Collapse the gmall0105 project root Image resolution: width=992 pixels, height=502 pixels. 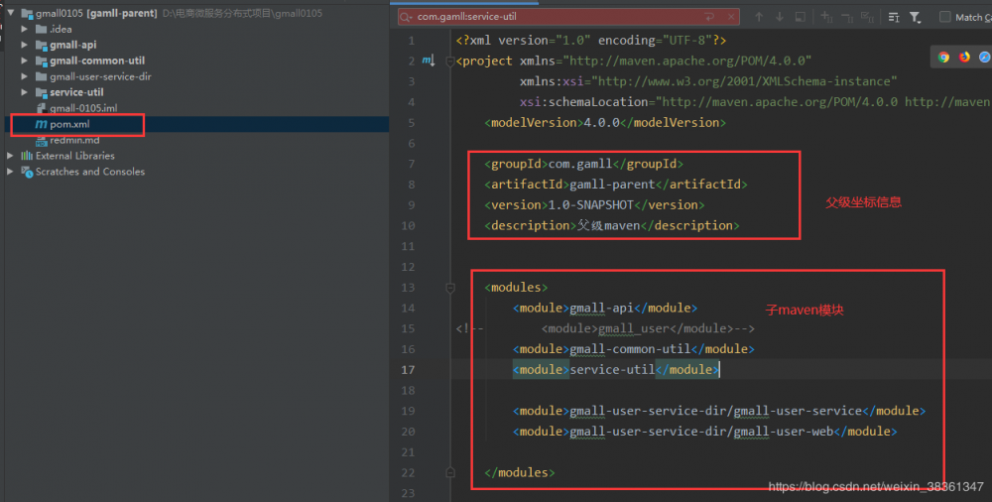(x=11, y=13)
